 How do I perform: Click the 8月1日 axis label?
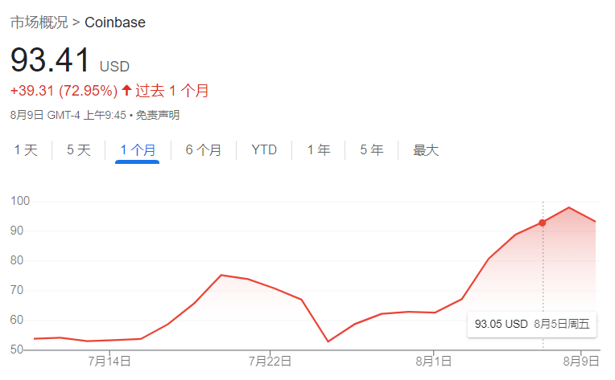433,361
